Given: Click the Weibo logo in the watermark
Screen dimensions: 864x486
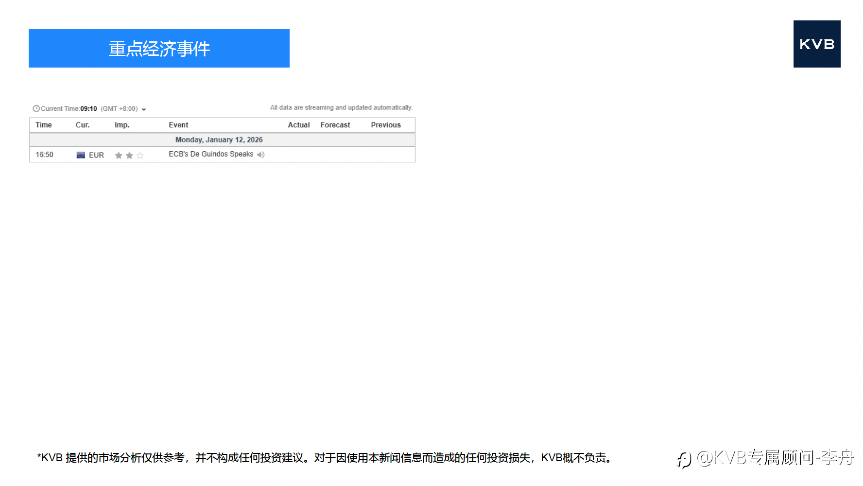Looking at the screenshot, I should coord(684,459).
